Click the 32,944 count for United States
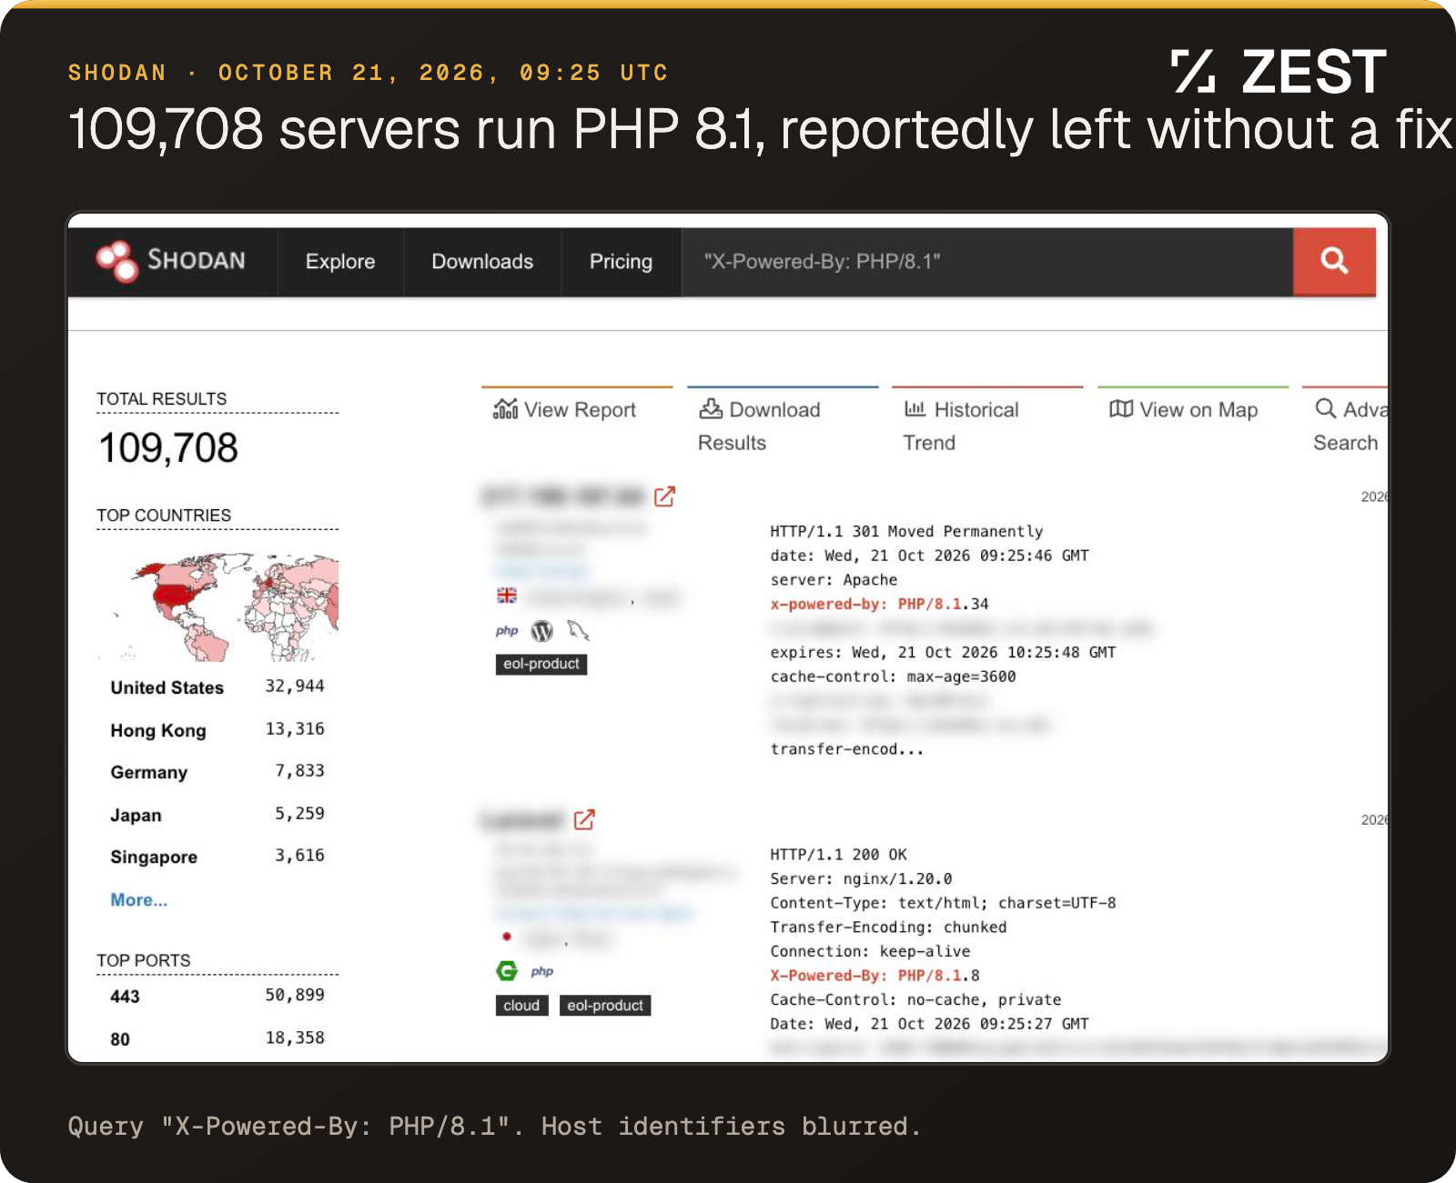 [x=295, y=686]
